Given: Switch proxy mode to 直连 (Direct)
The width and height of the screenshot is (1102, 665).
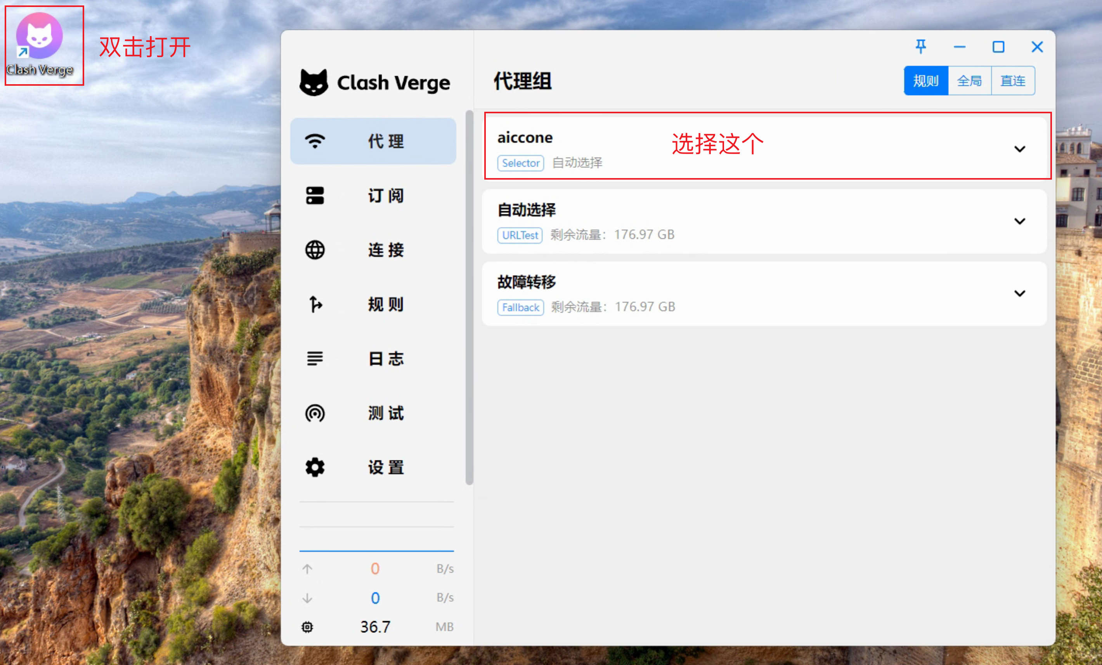Looking at the screenshot, I should [x=1012, y=80].
